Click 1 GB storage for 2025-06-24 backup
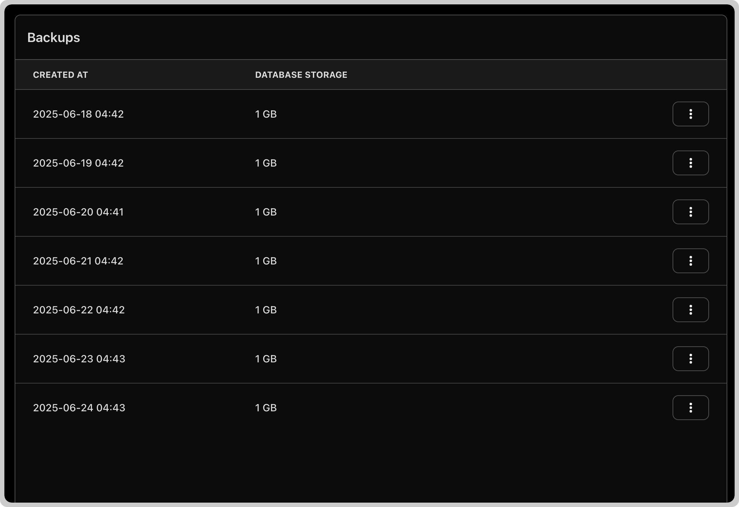Screen dimensions: 739x507 (266, 408)
